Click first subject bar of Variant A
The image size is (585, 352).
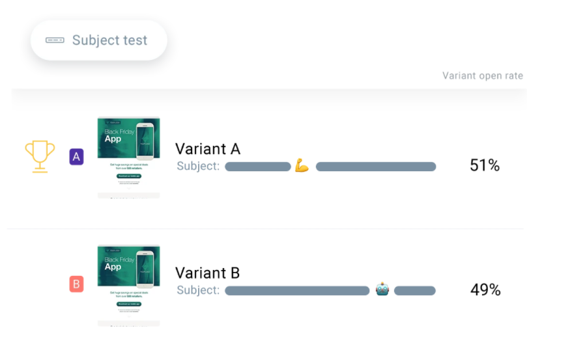click(257, 167)
